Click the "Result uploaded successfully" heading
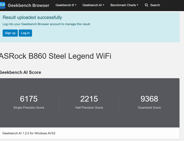 click(32, 17)
